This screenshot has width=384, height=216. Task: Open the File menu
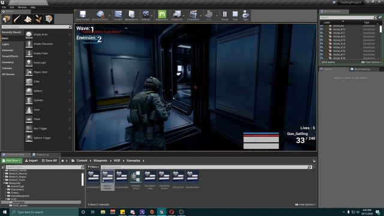tap(4, 7)
